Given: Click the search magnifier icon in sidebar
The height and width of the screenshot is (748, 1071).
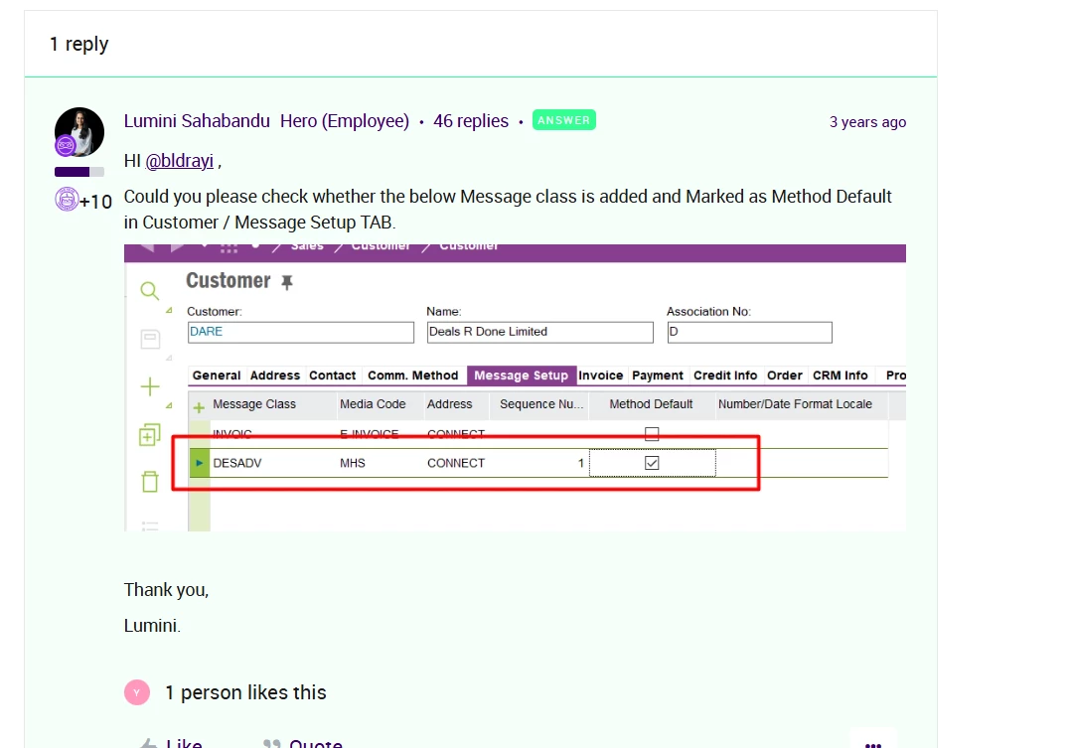Looking at the screenshot, I should [150, 291].
